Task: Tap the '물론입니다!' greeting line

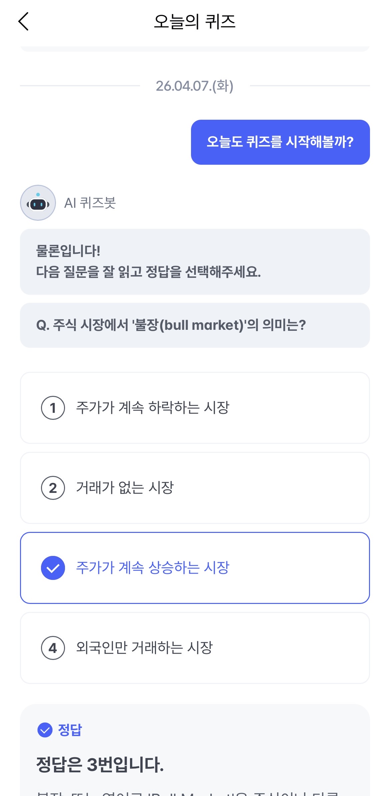Action: [x=68, y=251]
